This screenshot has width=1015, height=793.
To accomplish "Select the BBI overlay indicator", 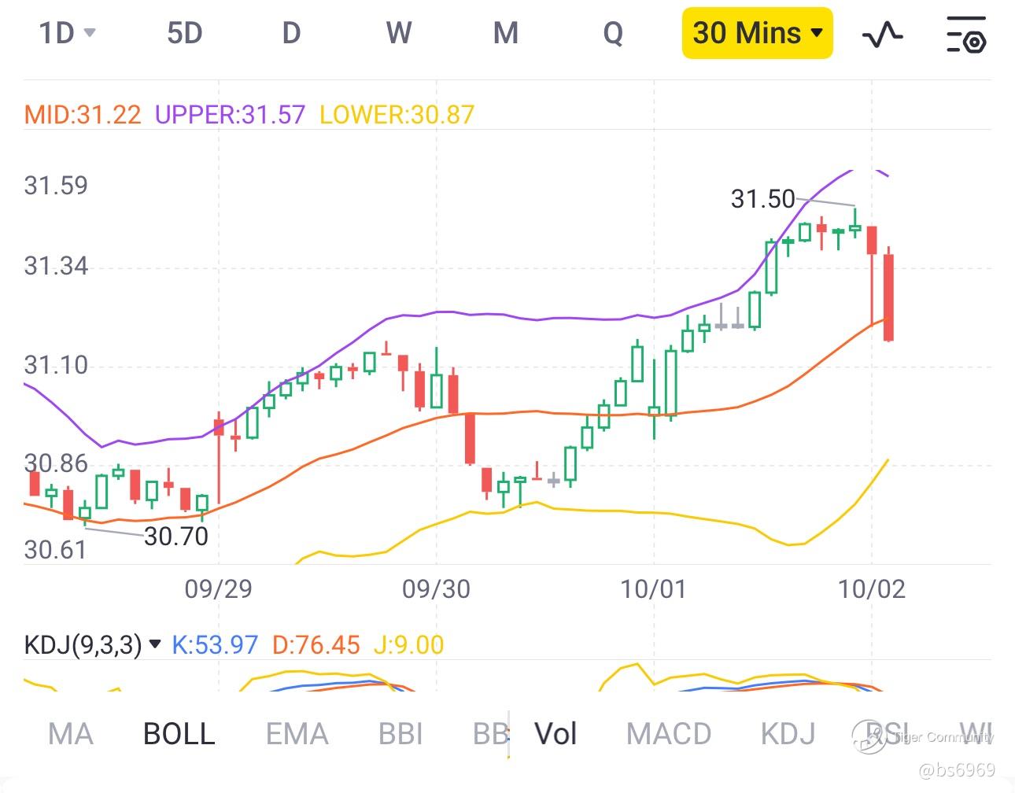I will tap(400, 734).
